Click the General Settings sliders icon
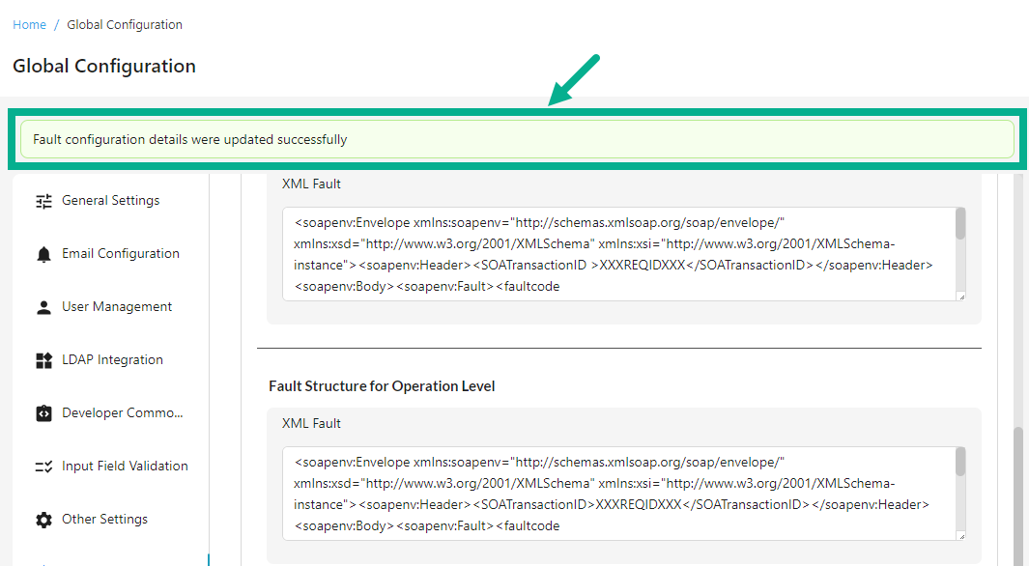 [x=43, y=201]
